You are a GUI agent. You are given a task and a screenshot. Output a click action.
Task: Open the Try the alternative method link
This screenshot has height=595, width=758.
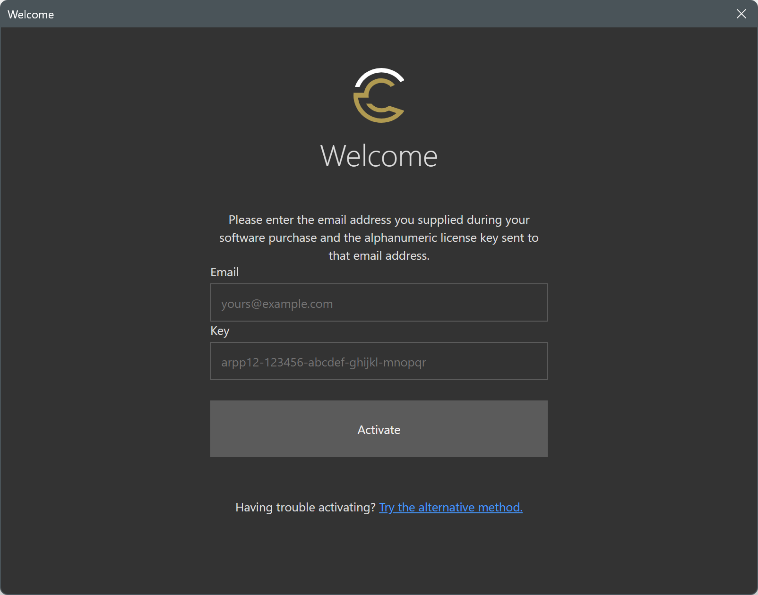tap(450, 507)
